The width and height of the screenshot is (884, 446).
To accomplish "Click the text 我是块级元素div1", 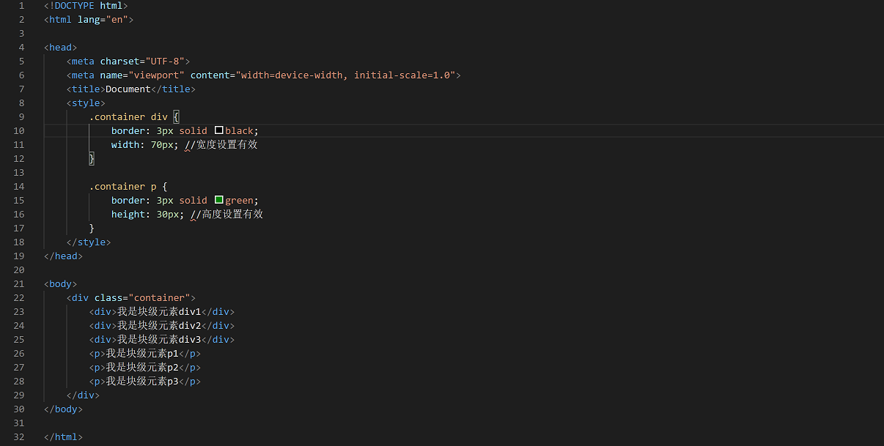I will click(x=159, y=311).
